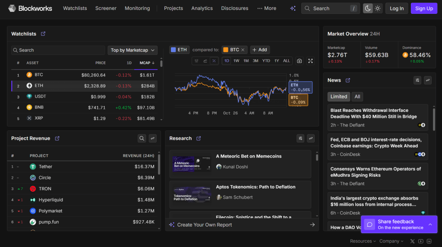
Task: Open the X (Twitter) footer link
Action: click(412, 241)
